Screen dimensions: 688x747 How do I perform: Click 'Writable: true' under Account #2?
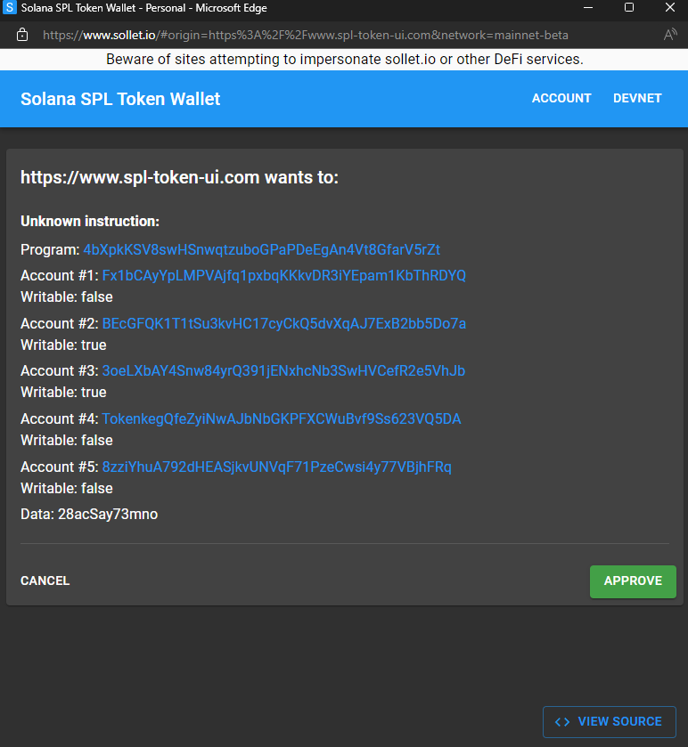pos(63,345)
